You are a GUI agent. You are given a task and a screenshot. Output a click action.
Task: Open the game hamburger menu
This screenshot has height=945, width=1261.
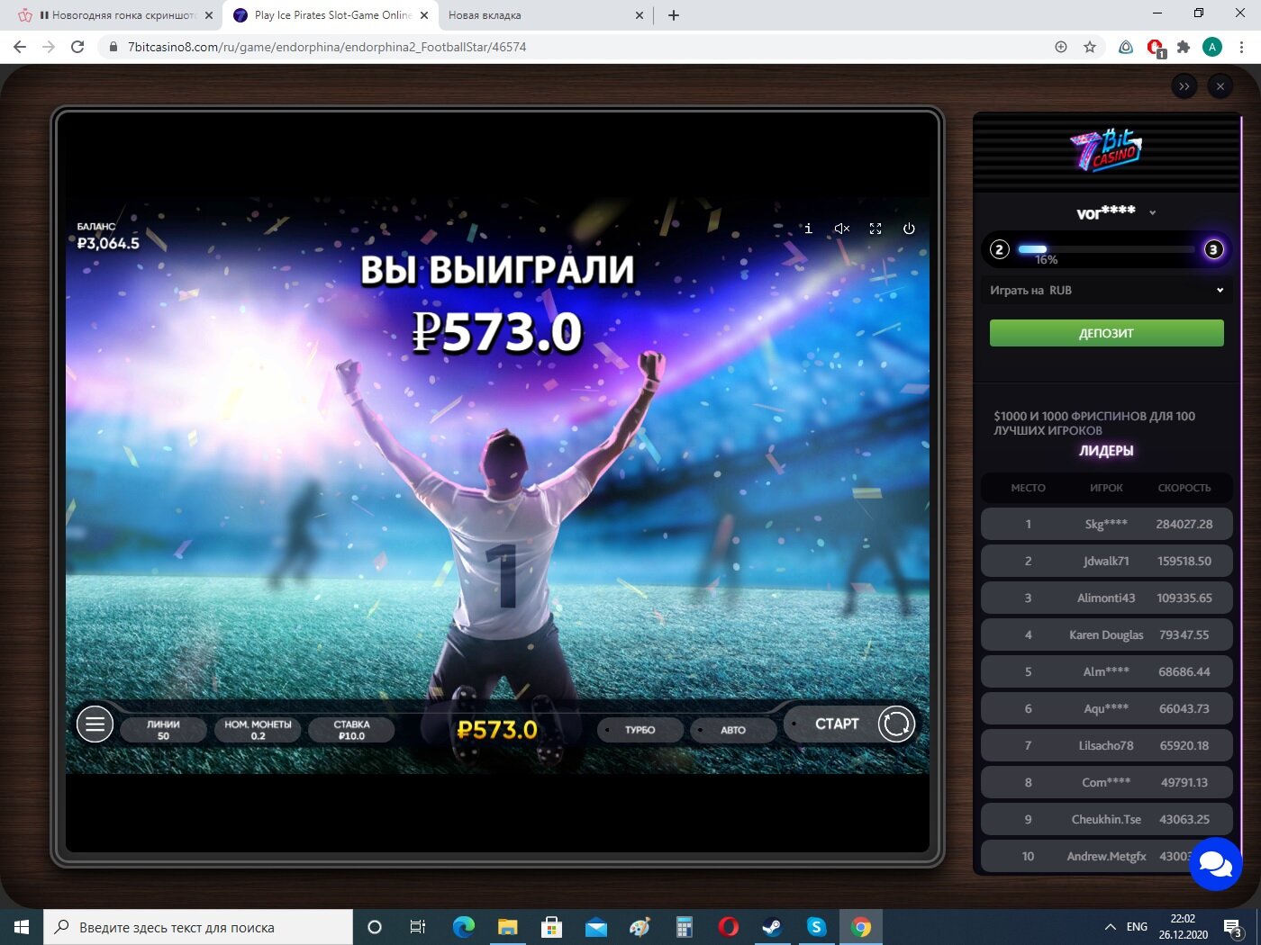click(x=95, y=724)
